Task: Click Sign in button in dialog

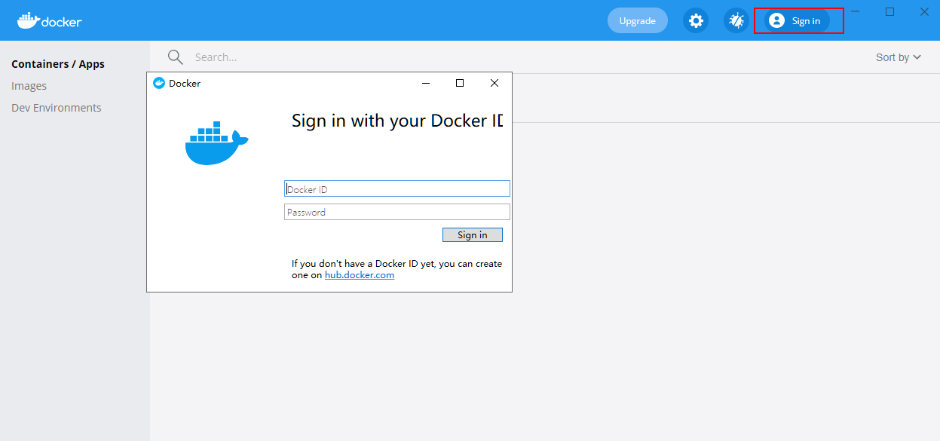Action: coord(473,235)
